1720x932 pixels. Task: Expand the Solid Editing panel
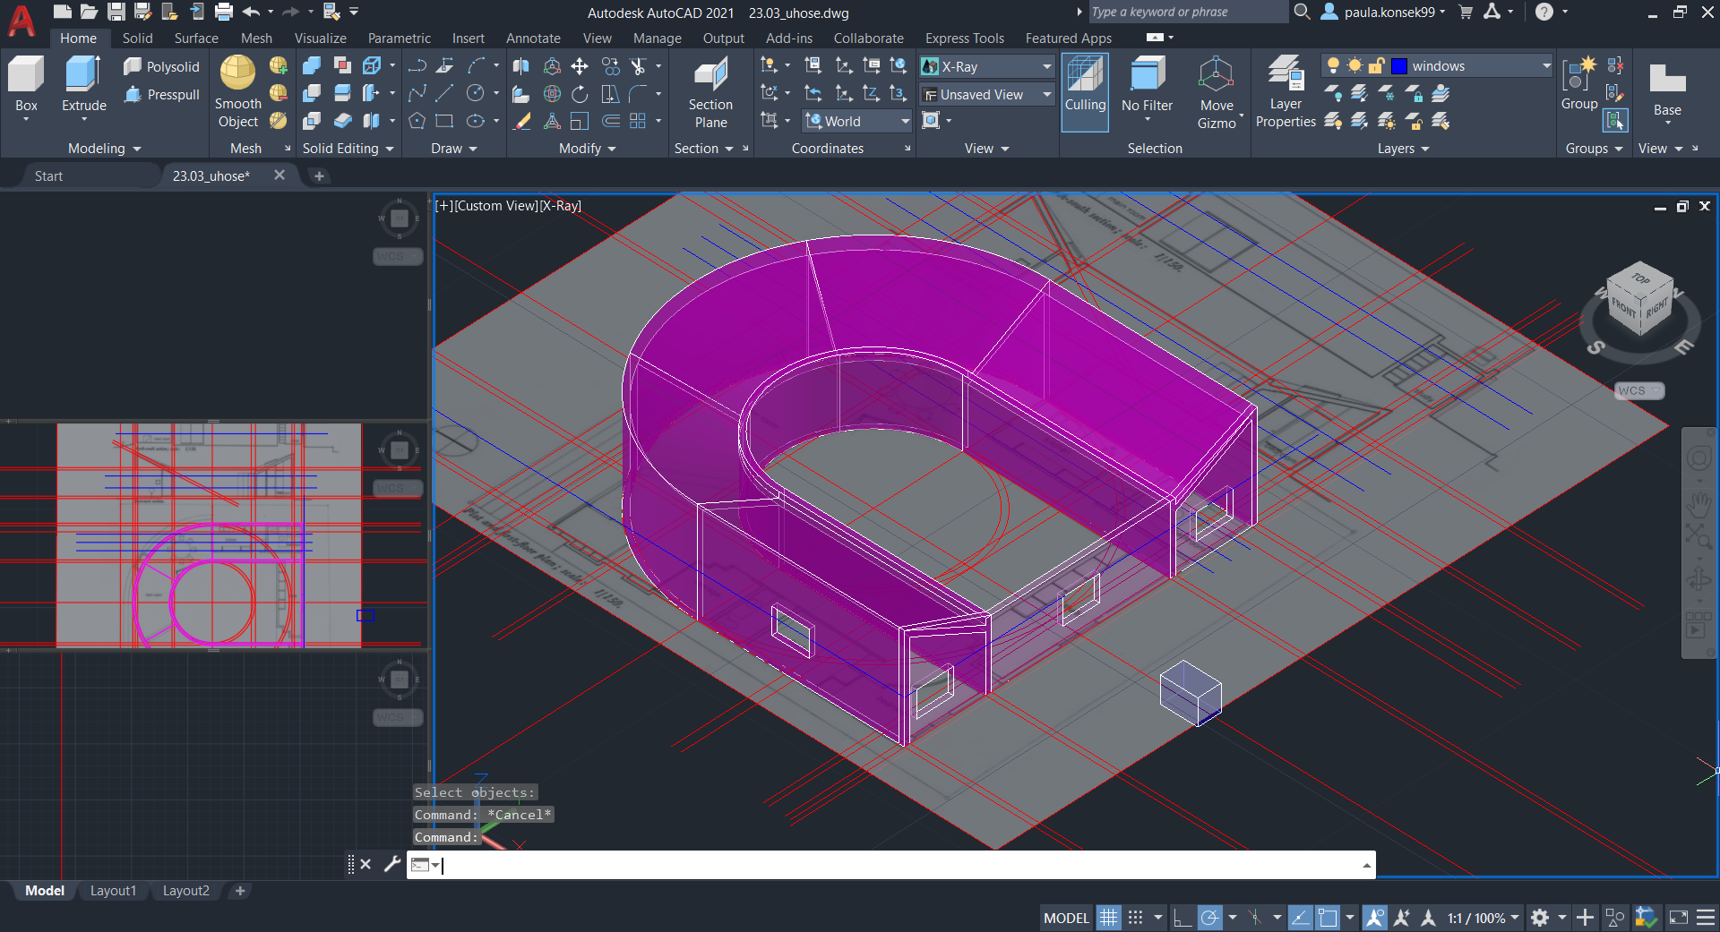348,149
